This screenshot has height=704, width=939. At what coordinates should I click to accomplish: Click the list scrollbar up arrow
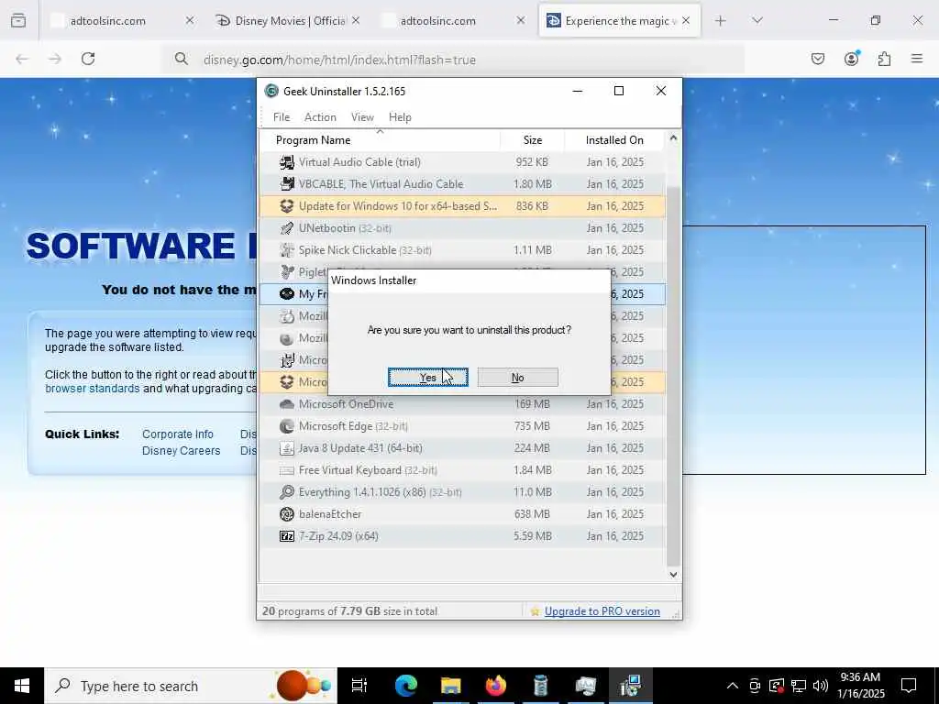(x=673, y=138)
